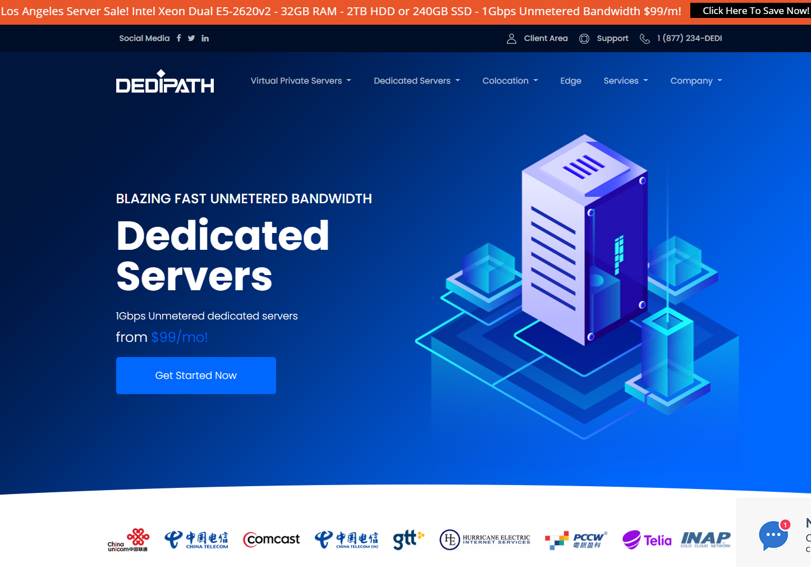Click the Get Started Now button
The image size is (811, 567).
point(196,376)
